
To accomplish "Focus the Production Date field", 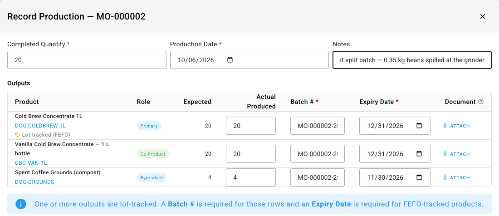I will coord(249,60).
